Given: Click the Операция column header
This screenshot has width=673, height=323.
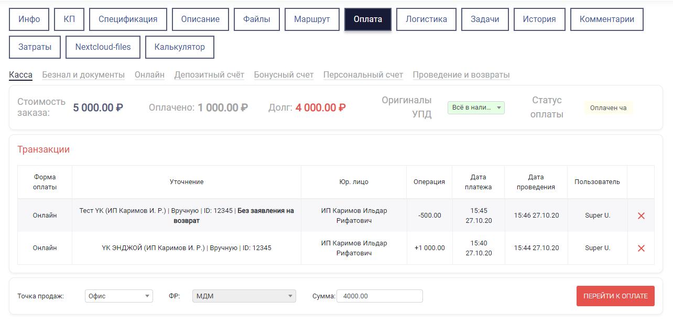Looking at the screenshot, I should tap(429, 182).
